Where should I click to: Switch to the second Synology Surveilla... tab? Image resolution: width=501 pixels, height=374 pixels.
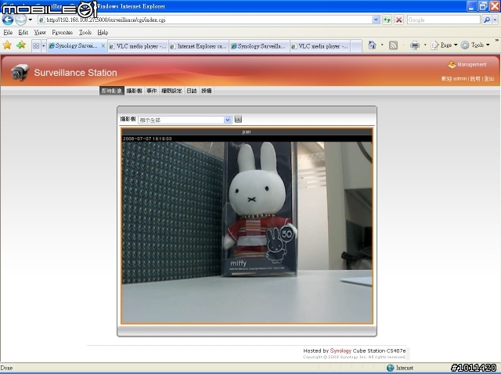pos(259,46)
